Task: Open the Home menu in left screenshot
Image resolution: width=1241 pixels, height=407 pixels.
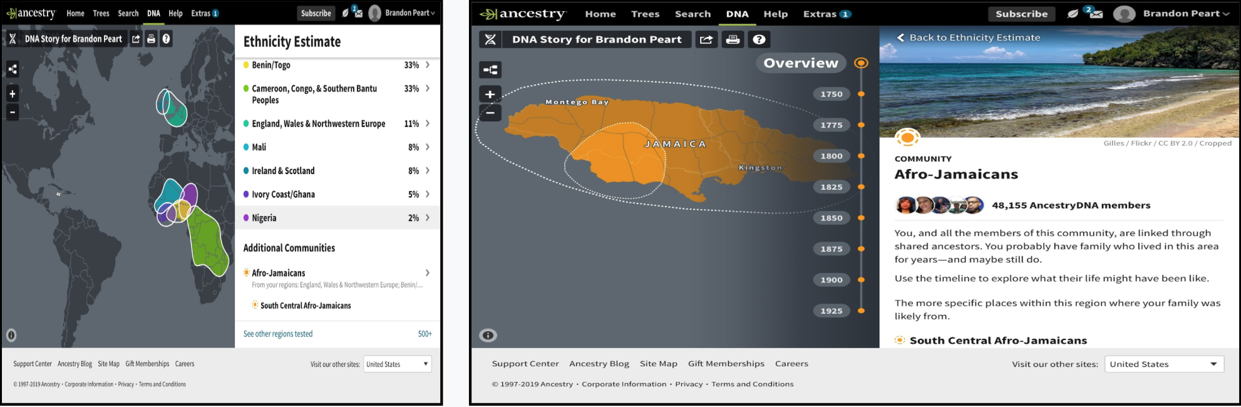Action: coord(75,13)
